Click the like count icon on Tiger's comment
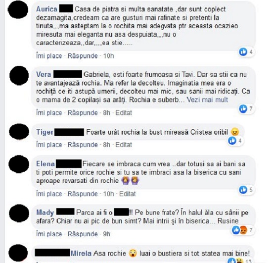The width and height of the screenshot is (272, 263). pos(232,141)
